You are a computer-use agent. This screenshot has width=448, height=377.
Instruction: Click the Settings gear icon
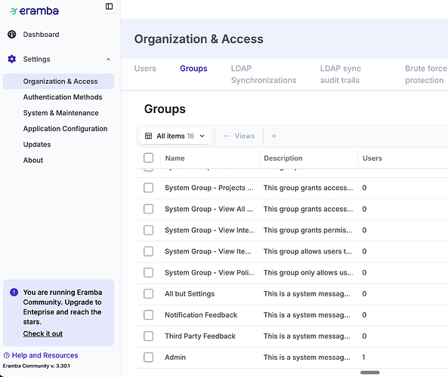pyautogui.click(x=12, y=59)
